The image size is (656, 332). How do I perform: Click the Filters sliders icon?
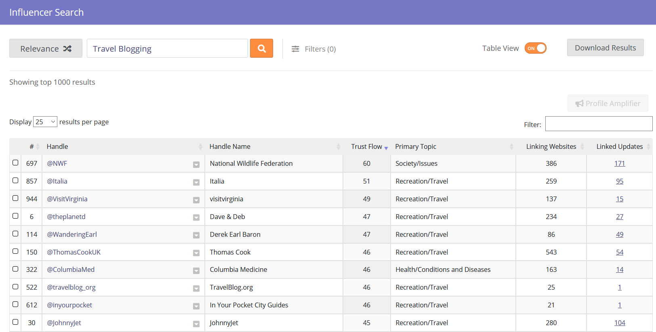pos(296,49)
